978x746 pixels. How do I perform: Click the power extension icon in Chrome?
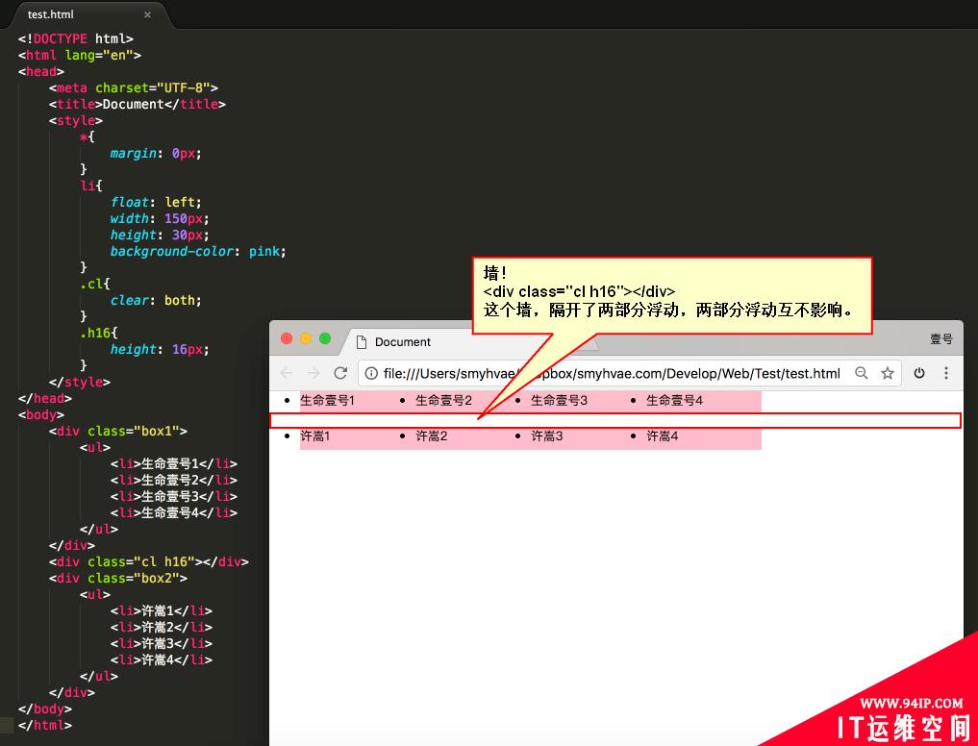click(x=918, y=373)
